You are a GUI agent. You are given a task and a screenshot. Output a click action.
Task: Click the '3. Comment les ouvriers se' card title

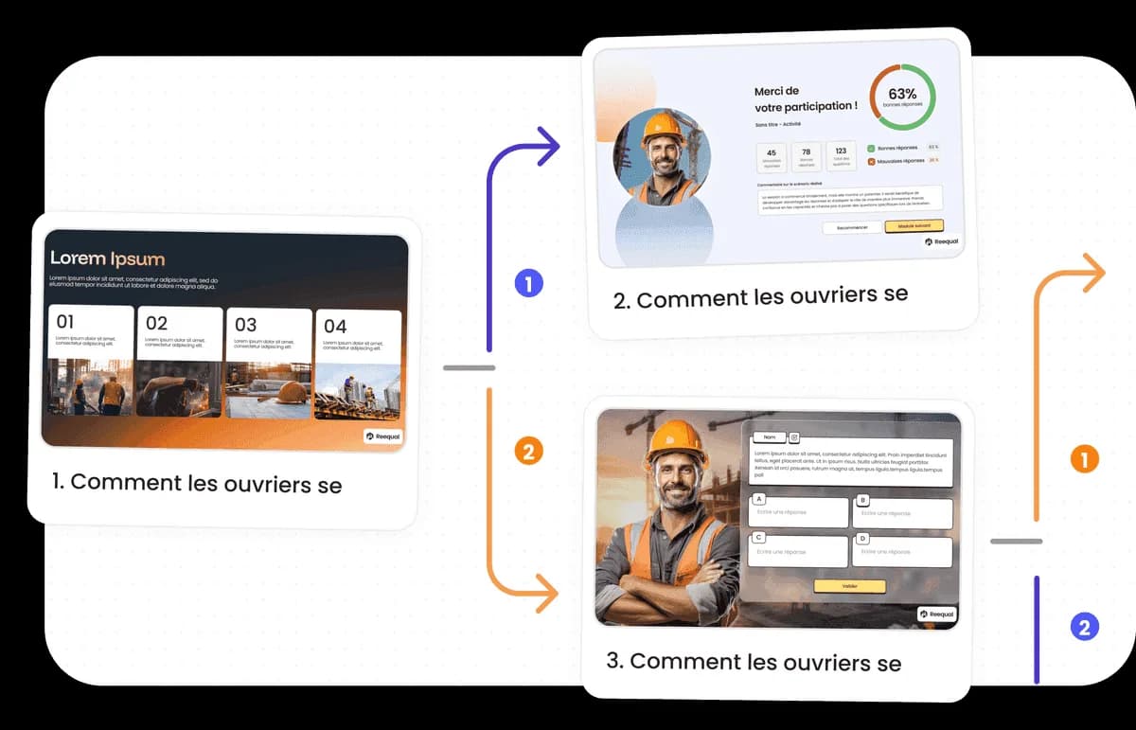click(x=754, y=662)
